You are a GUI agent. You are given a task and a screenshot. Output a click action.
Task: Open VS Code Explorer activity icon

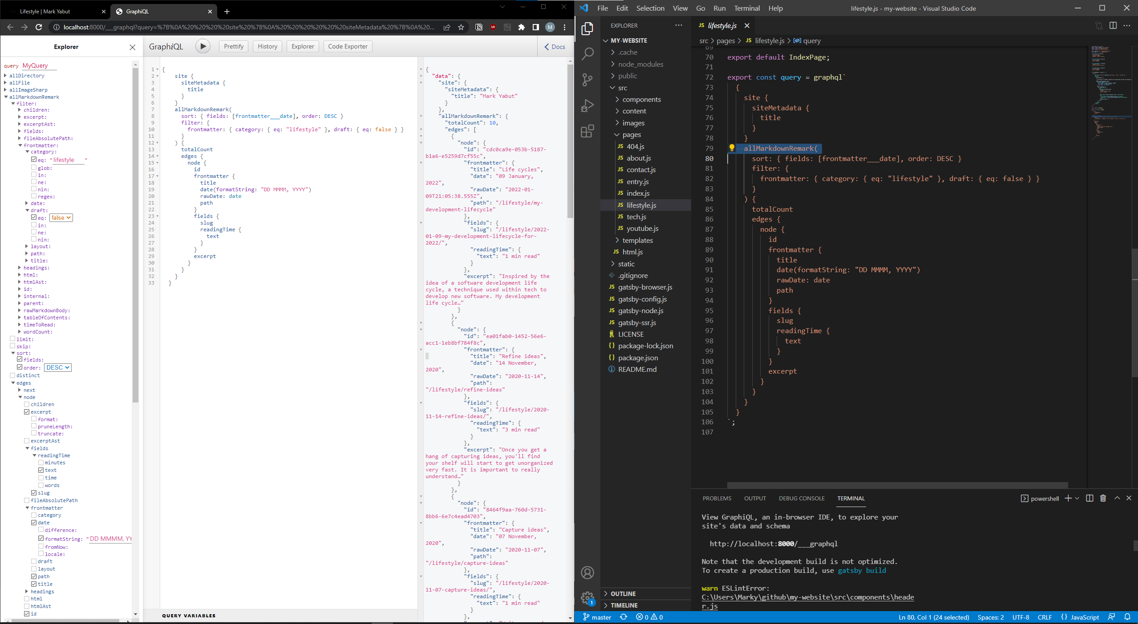click(587, 29)
